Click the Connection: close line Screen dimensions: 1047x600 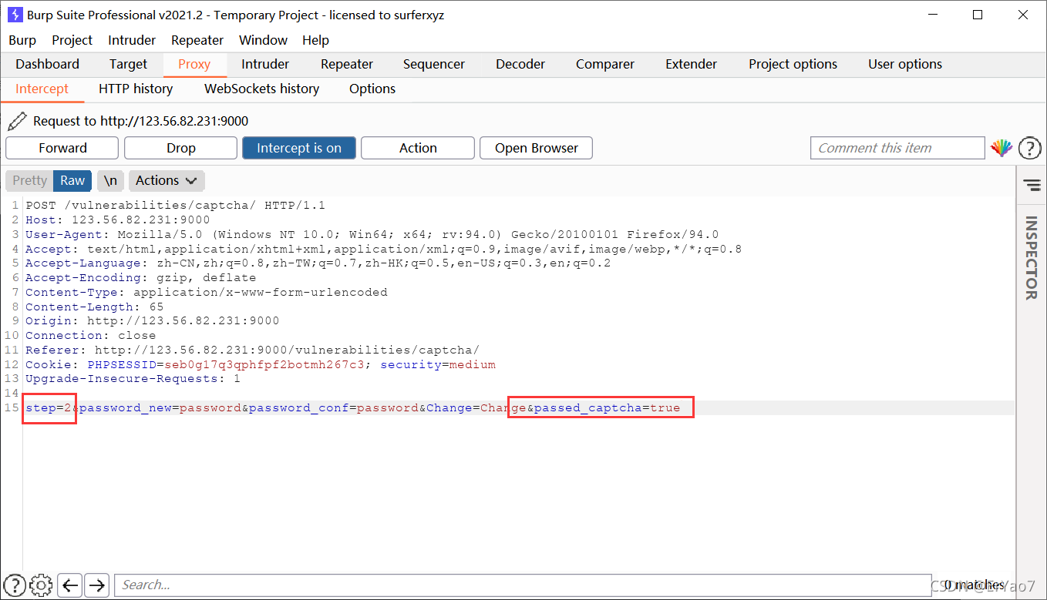click(90, 335)
